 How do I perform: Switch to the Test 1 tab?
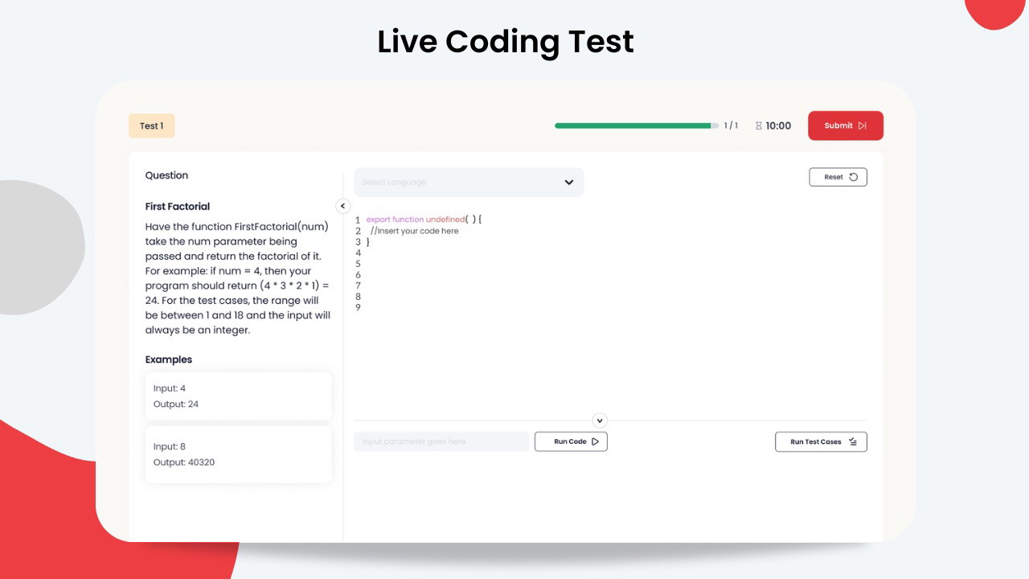pyautogui.click(x=151, y=125)
